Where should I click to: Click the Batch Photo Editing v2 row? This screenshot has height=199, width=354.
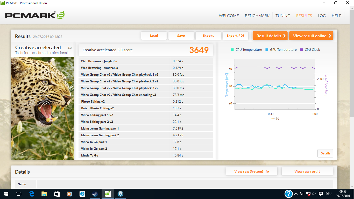[x=146, y=108]
